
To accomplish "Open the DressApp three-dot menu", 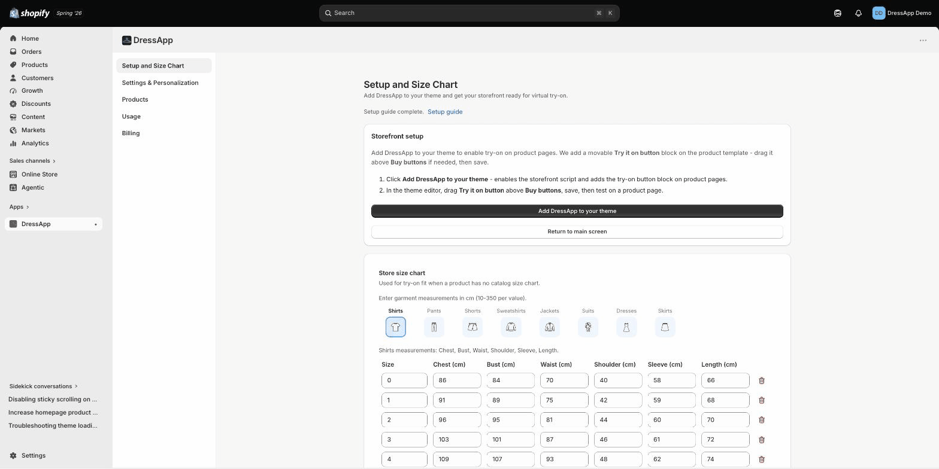I will (923, 40).
